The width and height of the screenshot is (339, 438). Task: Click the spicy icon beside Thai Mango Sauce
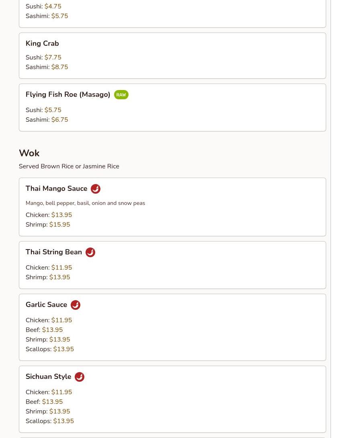96,189
